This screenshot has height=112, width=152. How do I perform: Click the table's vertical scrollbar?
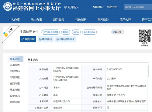coord(148,71)
